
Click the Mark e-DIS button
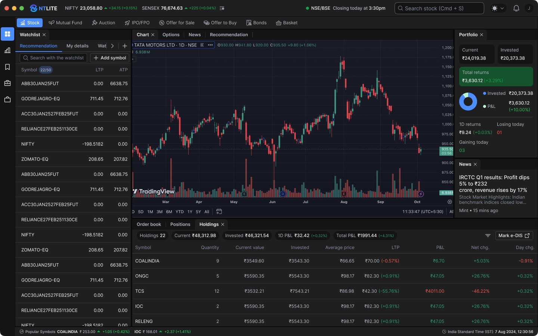pos(514,236)
